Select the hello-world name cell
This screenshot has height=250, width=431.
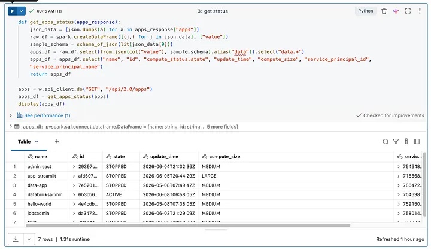(47, 204)
